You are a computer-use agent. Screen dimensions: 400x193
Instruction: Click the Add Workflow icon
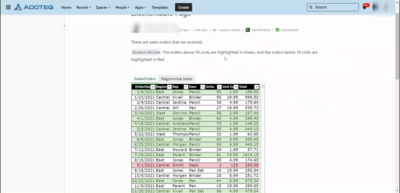[x=248, y=30]
